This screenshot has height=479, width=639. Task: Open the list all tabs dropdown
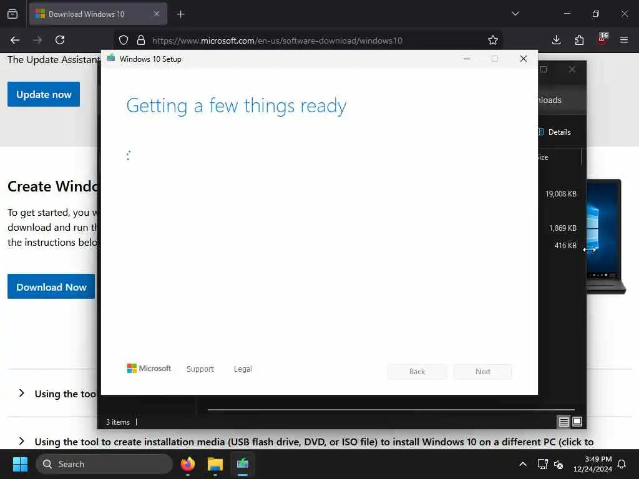[515, 14]
